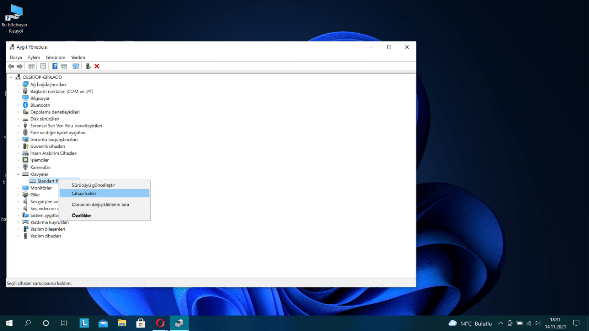
Task: Click the red X uninstall device toolbar icon
Action: point(97,66)
